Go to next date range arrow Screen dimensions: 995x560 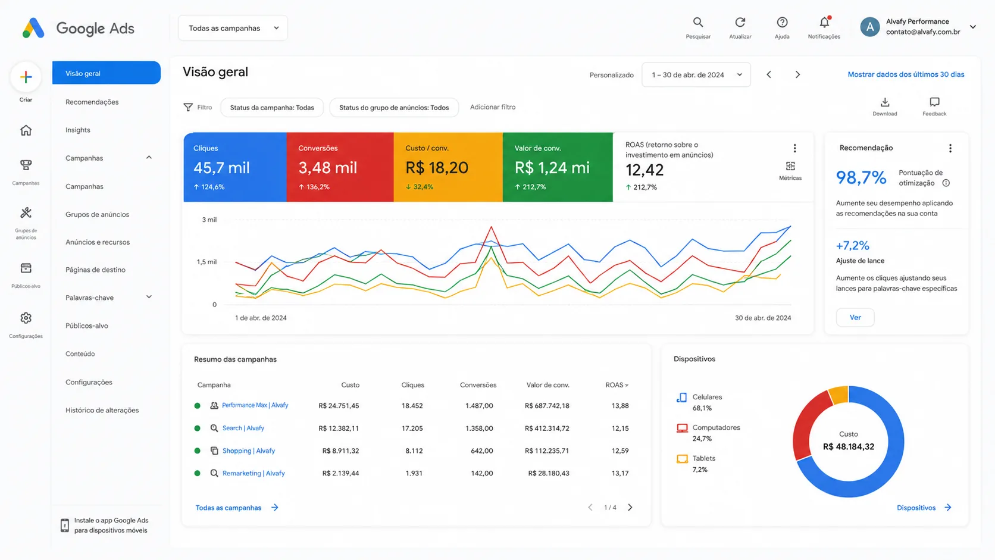(798, 74)
